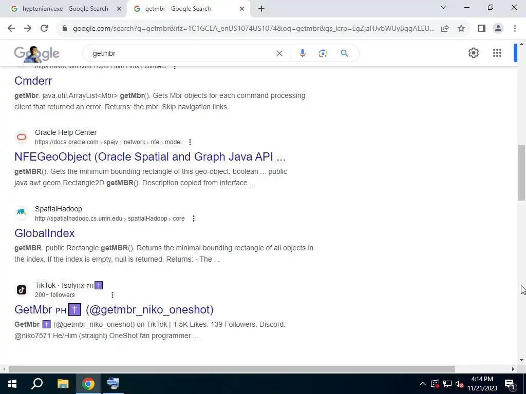Click the muted volume tray icon

point(460,384)
